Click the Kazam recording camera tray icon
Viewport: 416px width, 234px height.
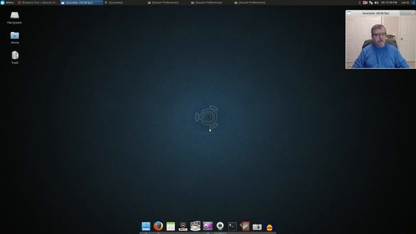(x=365, y=3)
